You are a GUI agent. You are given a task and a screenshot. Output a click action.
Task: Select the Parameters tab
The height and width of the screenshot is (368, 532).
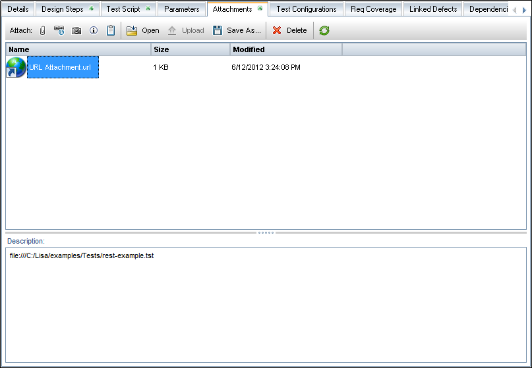[x=181, y=9]
